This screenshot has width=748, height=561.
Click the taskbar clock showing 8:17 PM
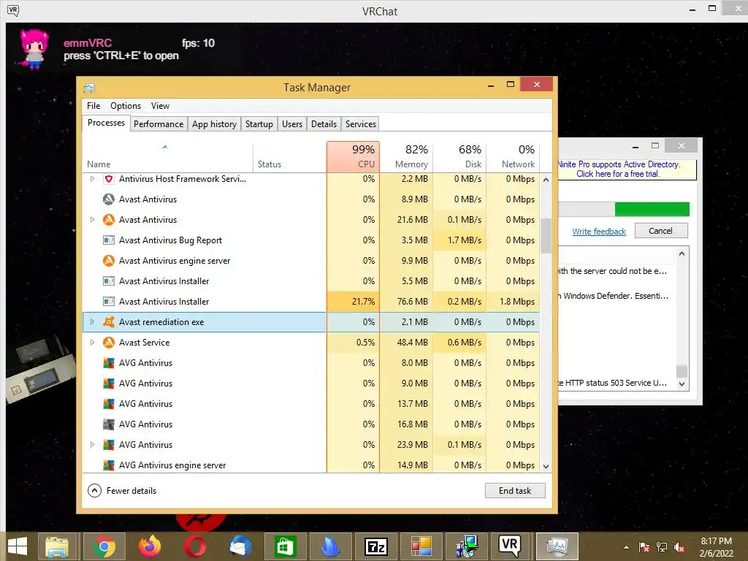pos(717,547)
